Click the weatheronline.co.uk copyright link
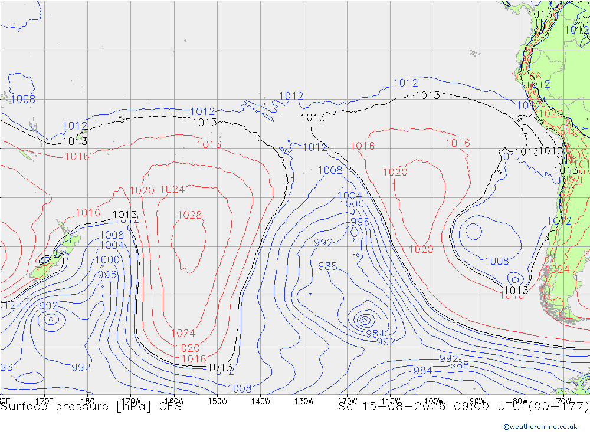This screenshot has height=432, width=590. pos(540,427)
